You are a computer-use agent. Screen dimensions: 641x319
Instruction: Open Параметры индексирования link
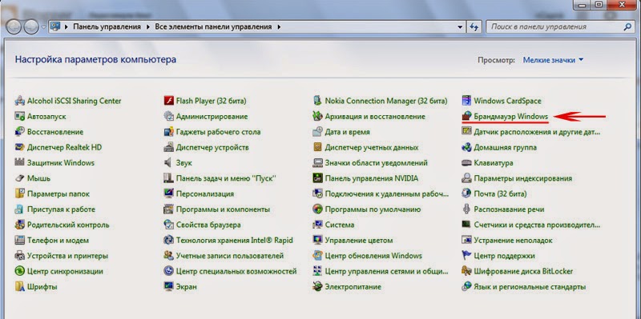pos(523,178)
